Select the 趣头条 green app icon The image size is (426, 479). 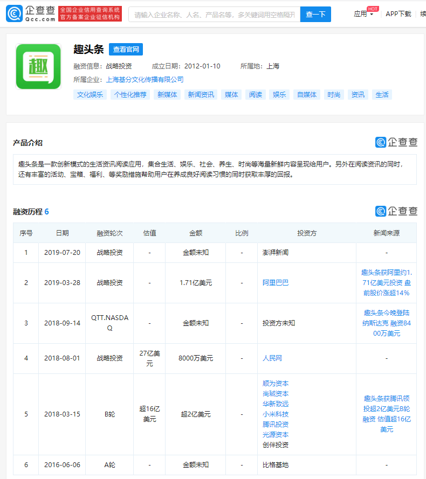(38, 67)
